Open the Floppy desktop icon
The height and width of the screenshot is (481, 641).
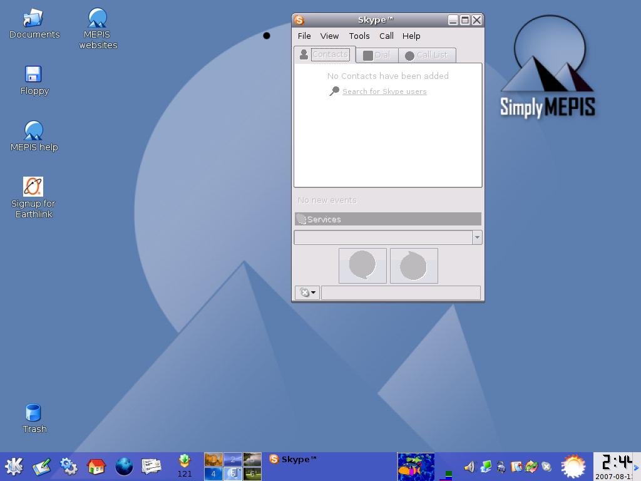coord(33,75)
